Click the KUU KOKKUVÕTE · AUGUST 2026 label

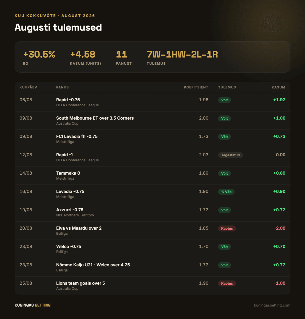(55, 16)
